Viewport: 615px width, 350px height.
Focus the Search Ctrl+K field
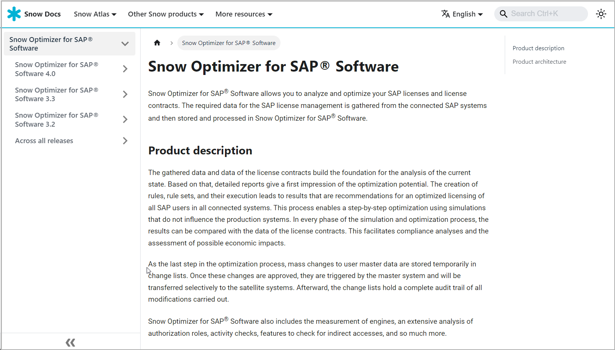pos(541,14)
